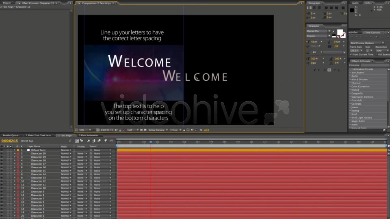The height and width of the screenshot is (219, 390).
Task: Switch to 3 Final Animation tab
Action: pyautogui.click(x=89, y=135)
